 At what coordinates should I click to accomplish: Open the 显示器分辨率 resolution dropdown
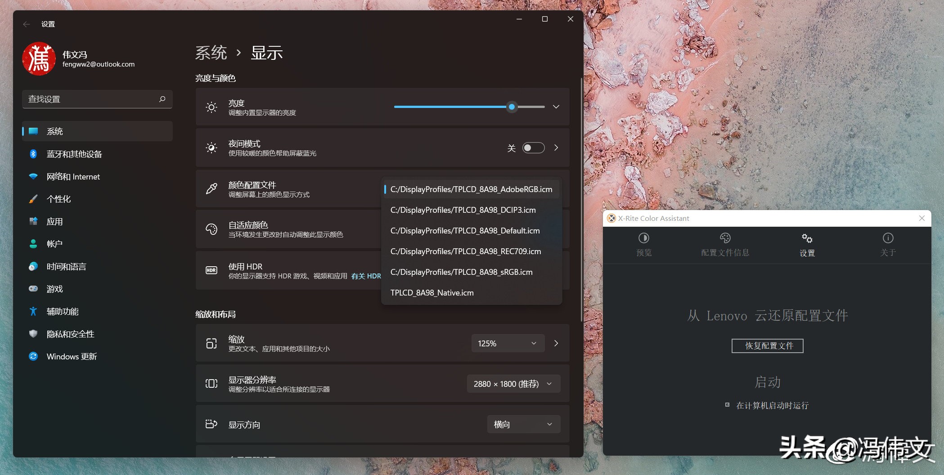pyautogui.click(x=513, y=384)
